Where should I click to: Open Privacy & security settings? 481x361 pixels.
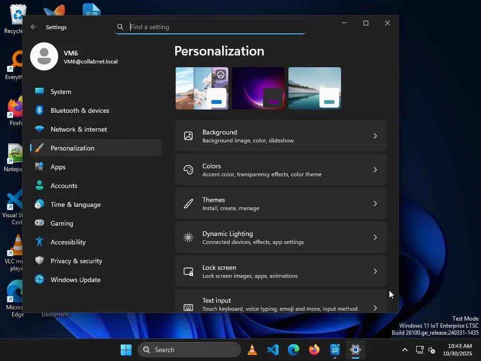(x=96, y=260)
